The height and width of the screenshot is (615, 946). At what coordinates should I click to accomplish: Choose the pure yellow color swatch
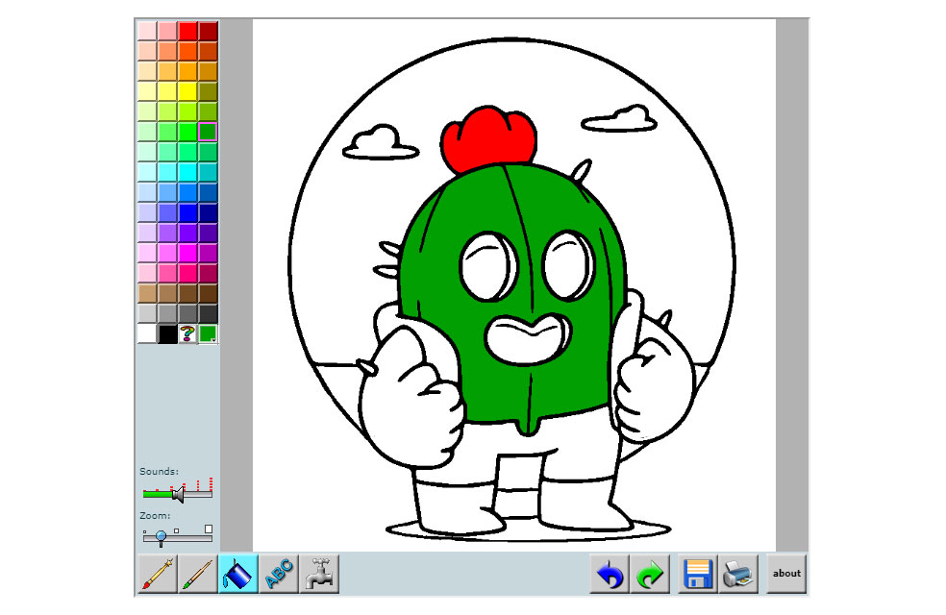[187, 91]
